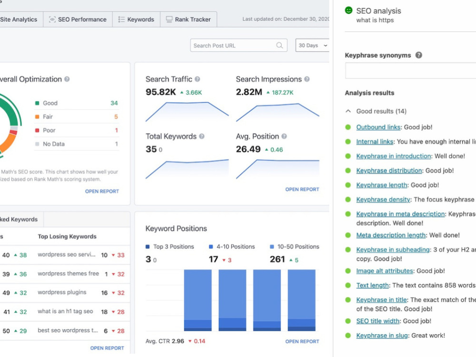Open the Keywords tab
The image size is (476, 357).
(x=136, y=20)
